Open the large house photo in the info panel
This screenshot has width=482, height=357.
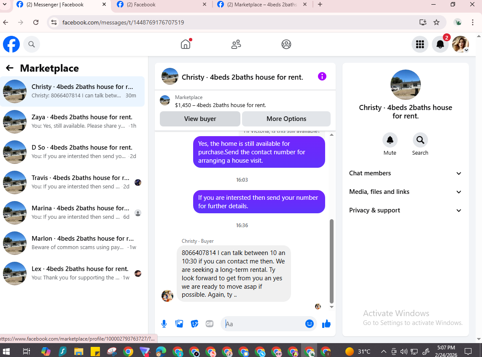(x=405, y=85)
